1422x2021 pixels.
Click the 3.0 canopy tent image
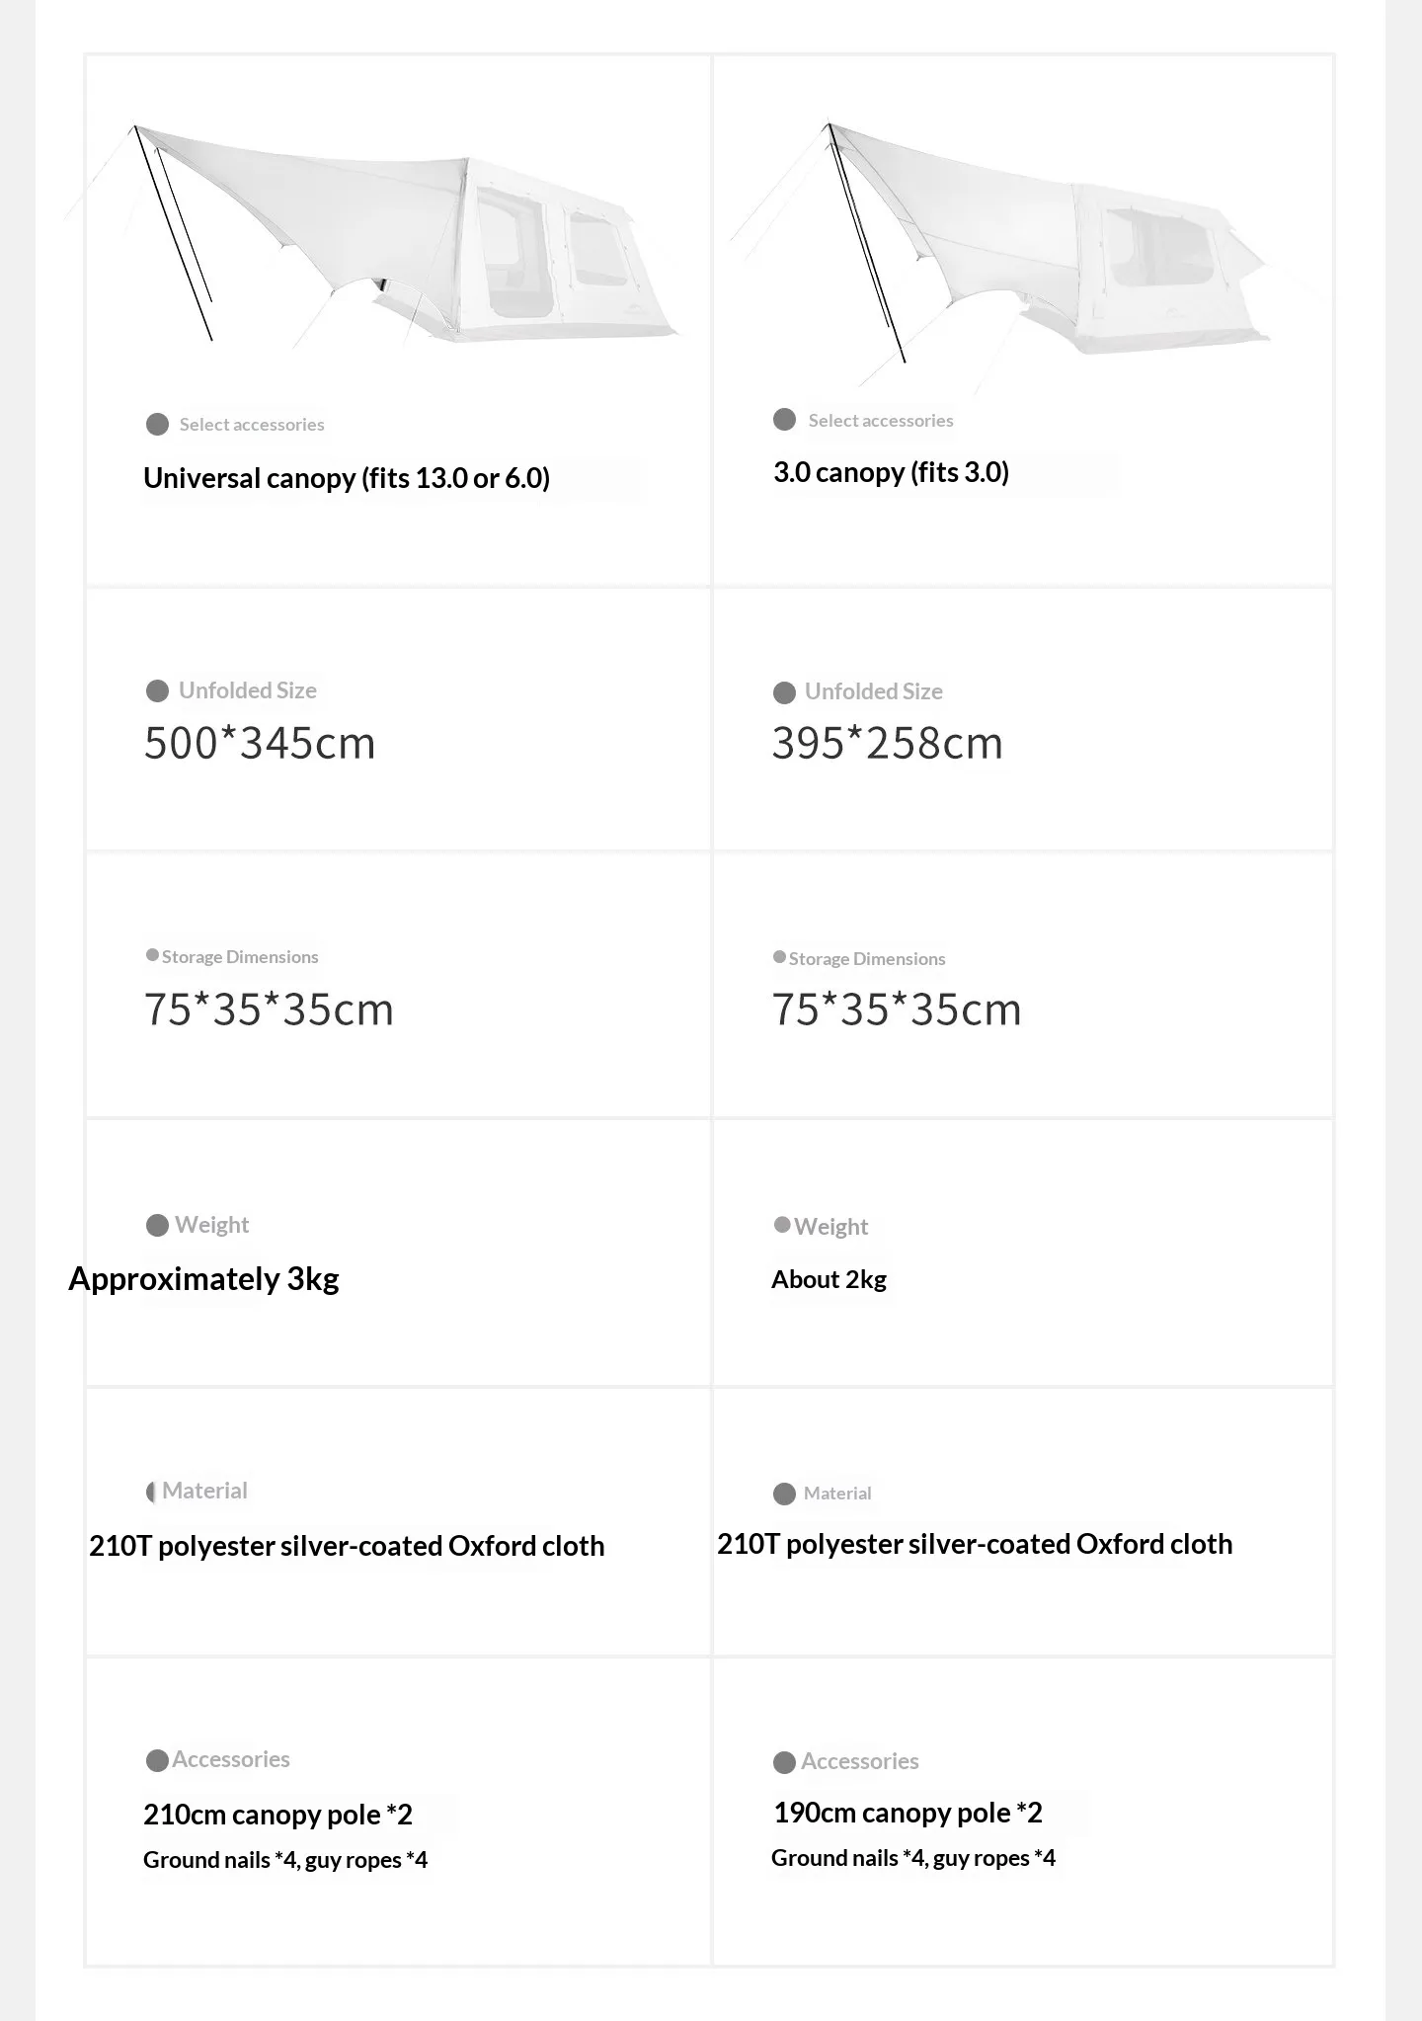pyautogui.click(x=1027, y=253)
